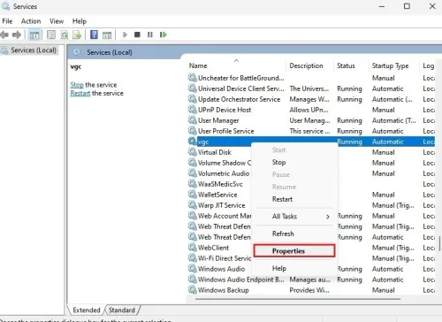Screen dimensions: 442x322
Task: Expand the All Tasks submenu arrow
Action: (x=328, y=217)
